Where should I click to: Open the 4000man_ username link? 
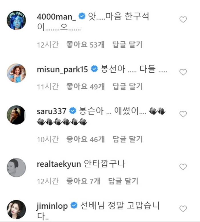click(57, 17)
